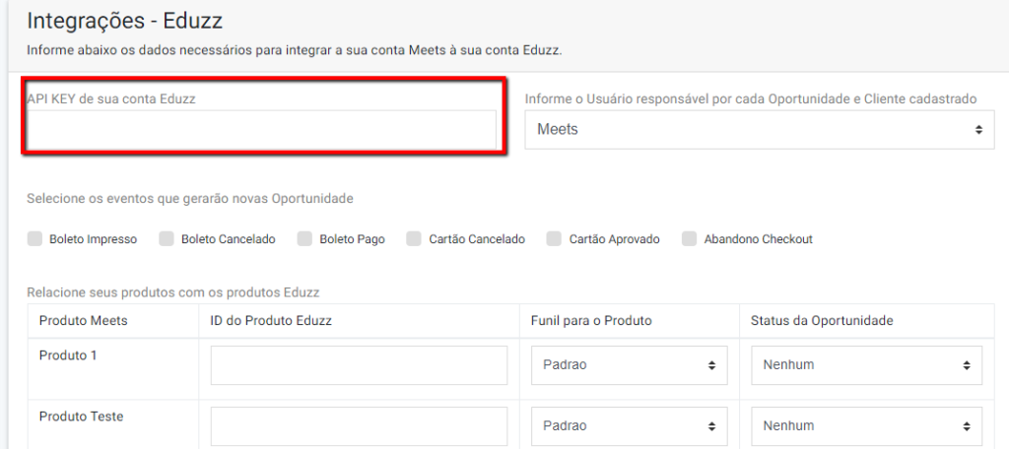Open the Usuário responsável dropdown showing Meets

760,129
